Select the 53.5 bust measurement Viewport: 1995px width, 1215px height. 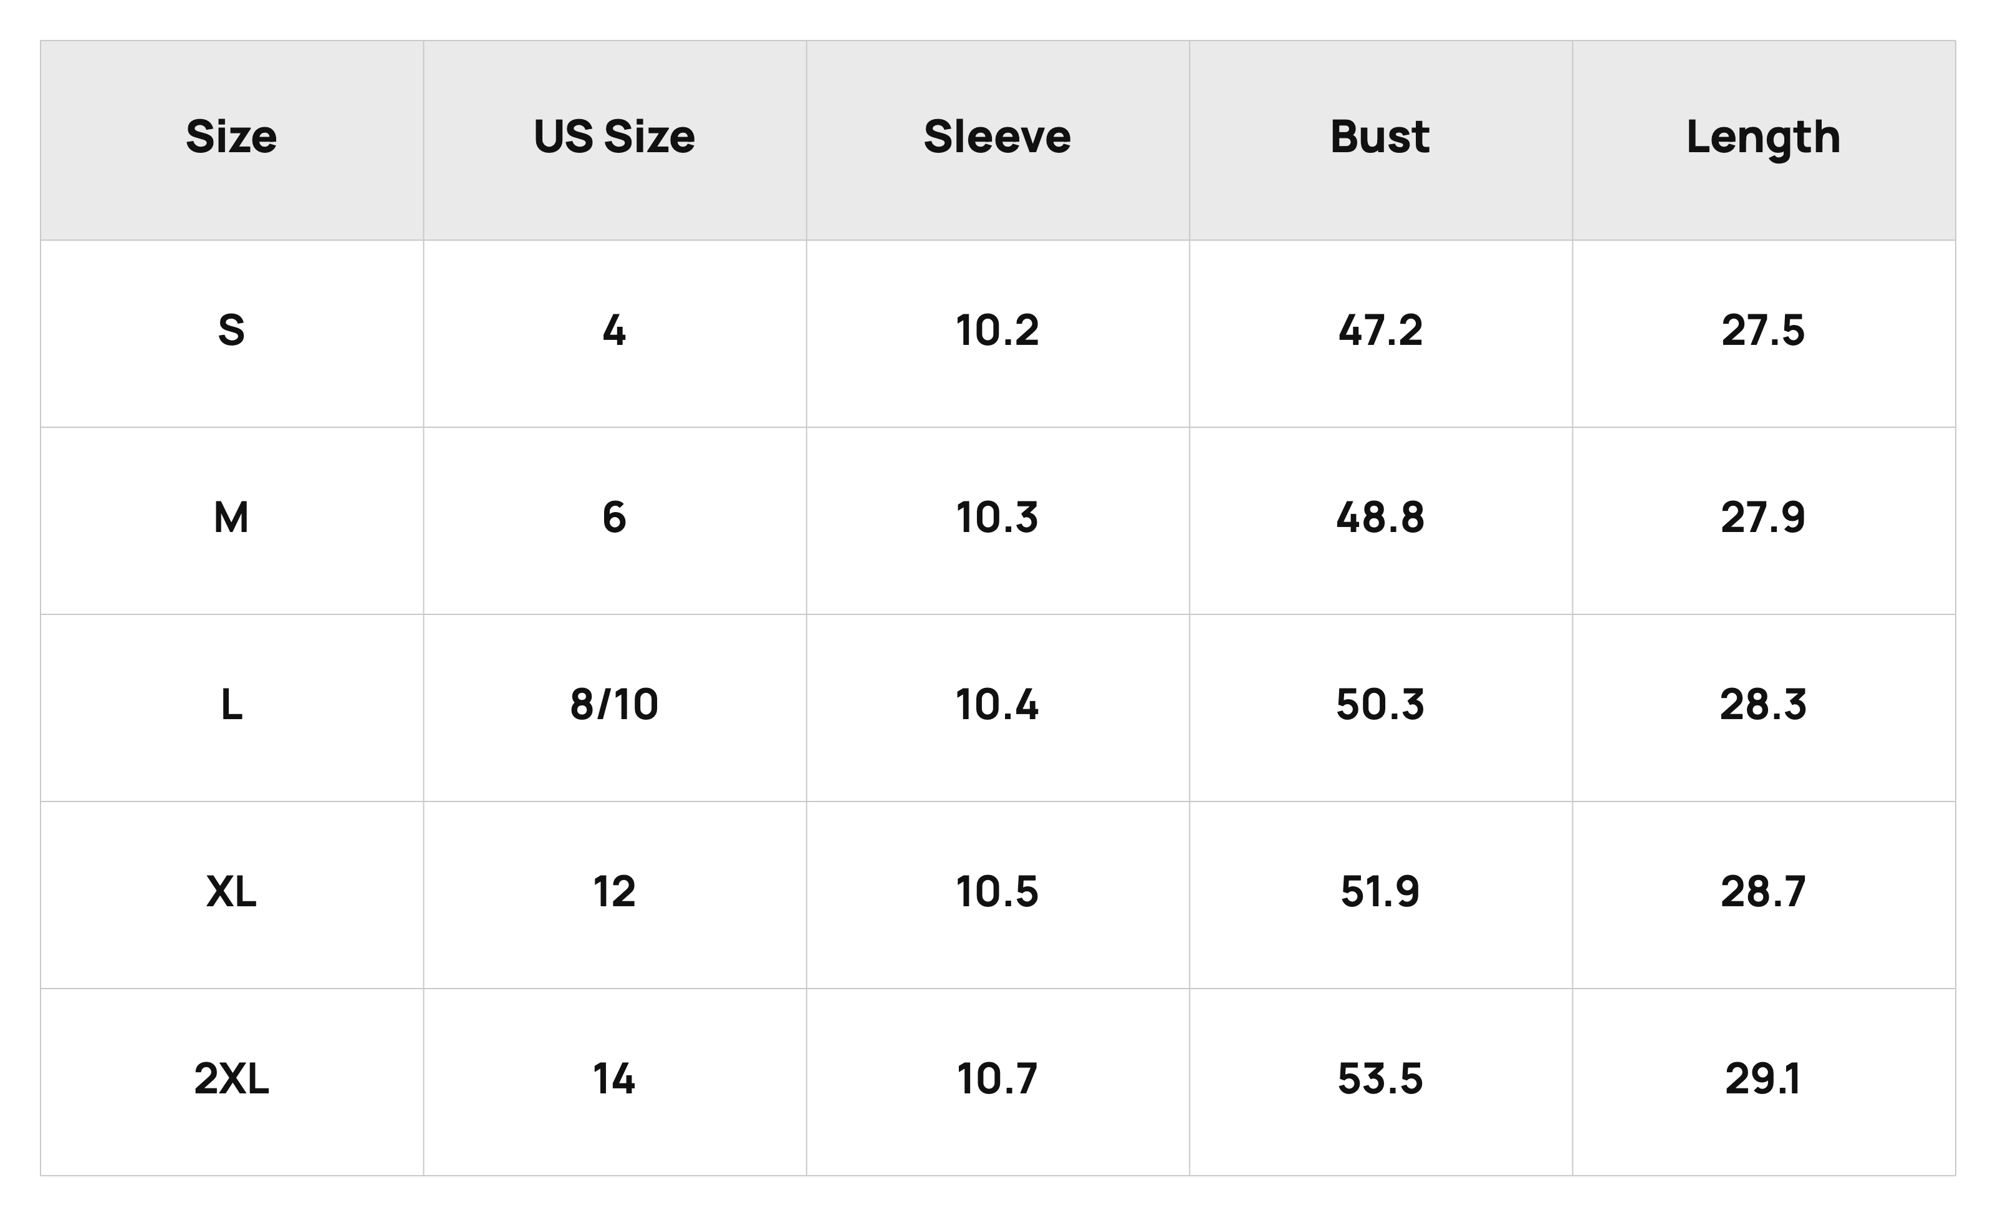1380,1082
